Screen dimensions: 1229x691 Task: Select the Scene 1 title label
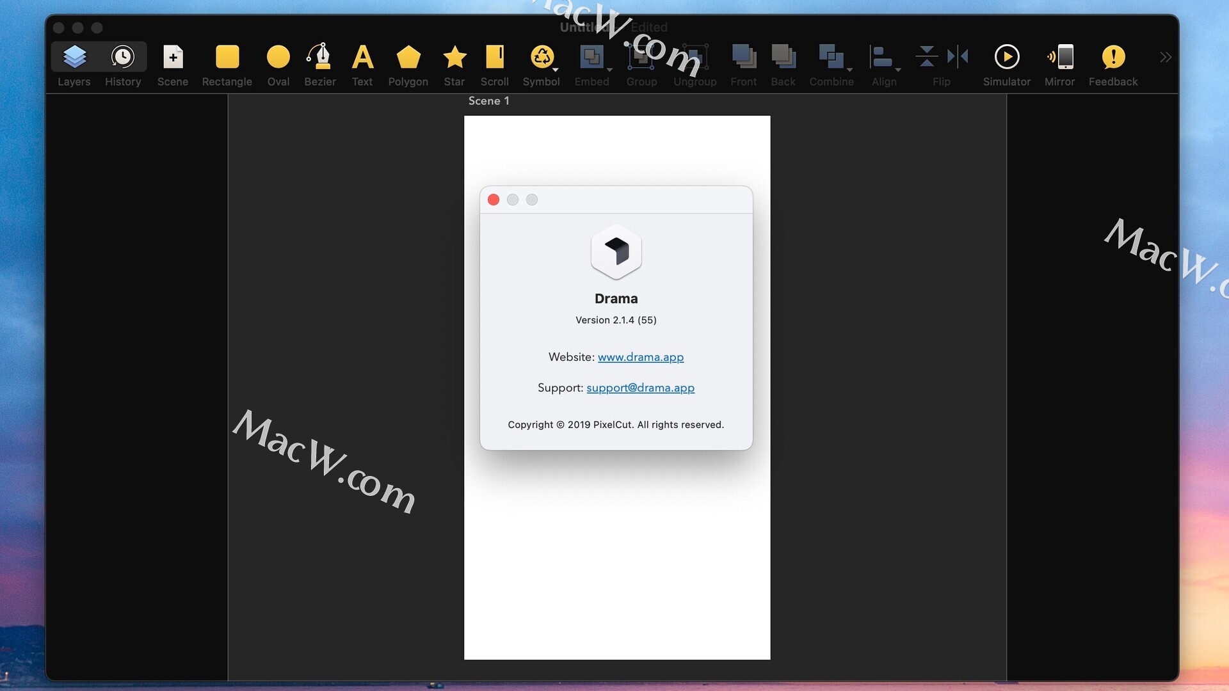488,101
